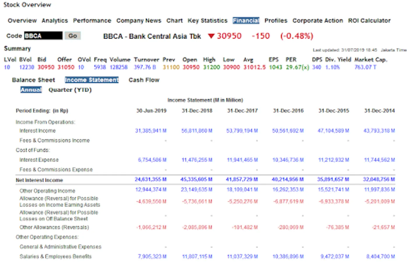Click the 31-Dec-2018 column header
Viewport: 412px width, 262px height.
(197, 111)
